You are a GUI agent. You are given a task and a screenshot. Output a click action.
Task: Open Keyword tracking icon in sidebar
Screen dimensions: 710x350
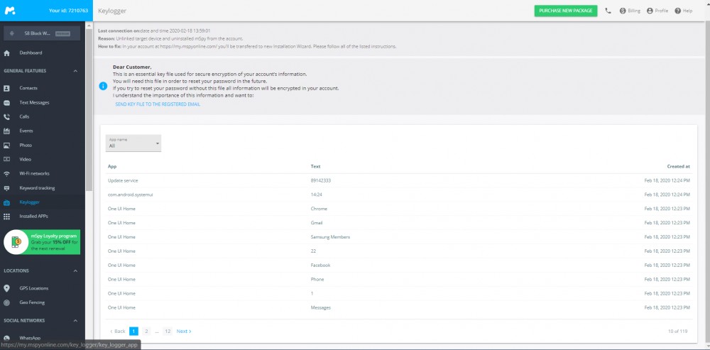7,188
